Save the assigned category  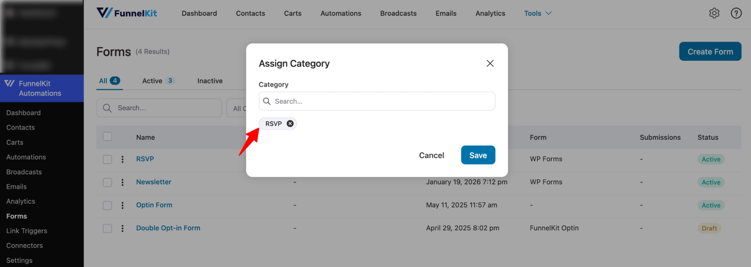(x=478, y=155)
